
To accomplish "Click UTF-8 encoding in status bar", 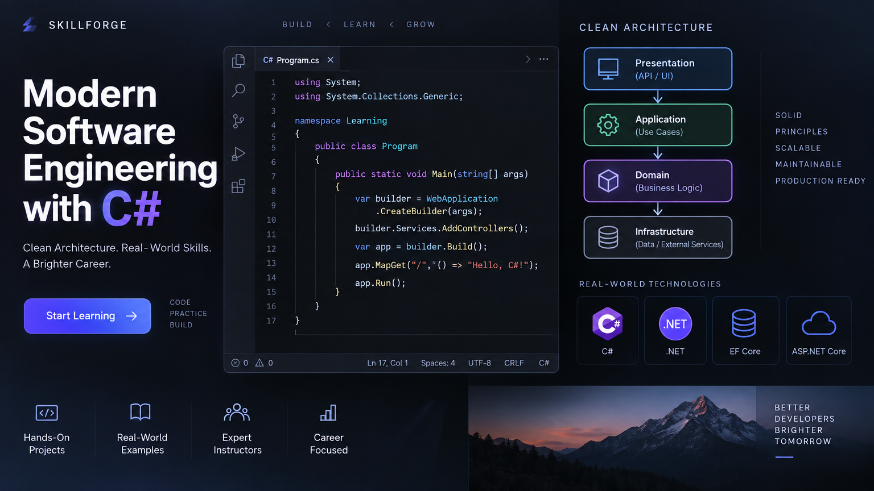I will pos(480,363).
